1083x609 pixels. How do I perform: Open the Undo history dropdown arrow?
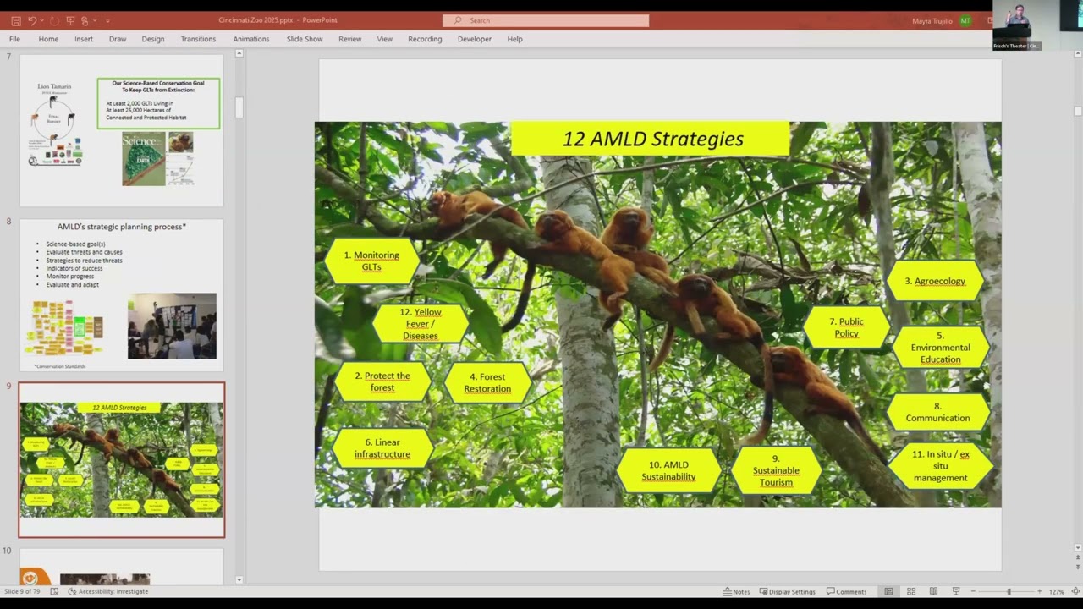point(42,20)
